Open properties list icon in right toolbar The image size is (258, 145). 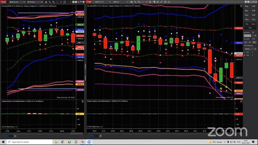tap(169, 2)
